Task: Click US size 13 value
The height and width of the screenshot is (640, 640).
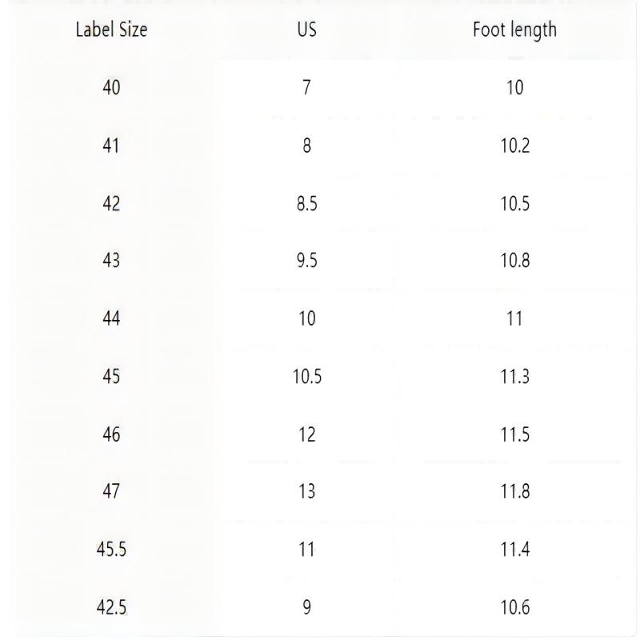Action: (307, 491)
